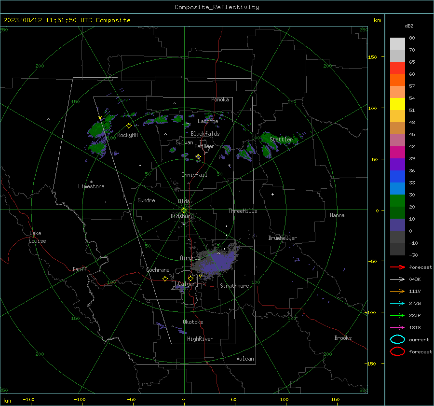Click the Stettler city label
This screenshot has height=406, width=434.
click(x=281, y=140)
